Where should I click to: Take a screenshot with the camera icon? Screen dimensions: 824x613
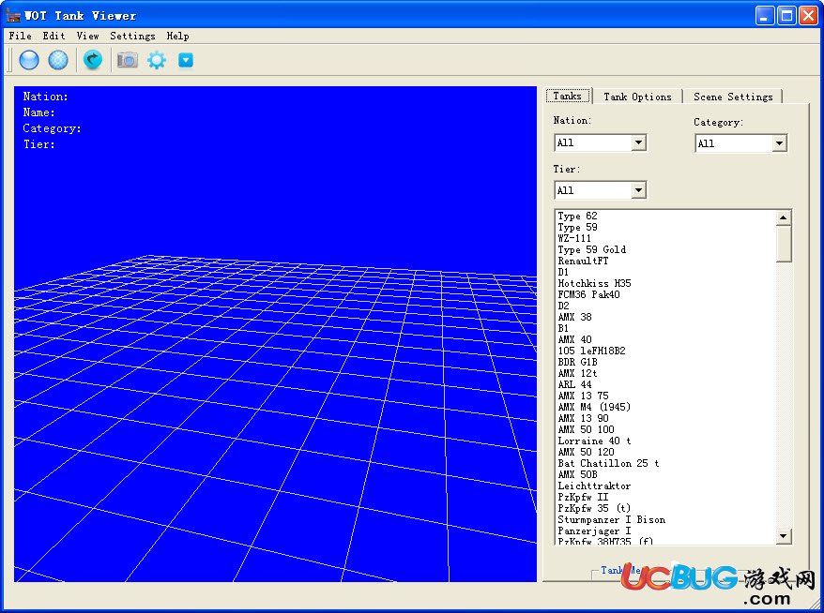point(128,60)
